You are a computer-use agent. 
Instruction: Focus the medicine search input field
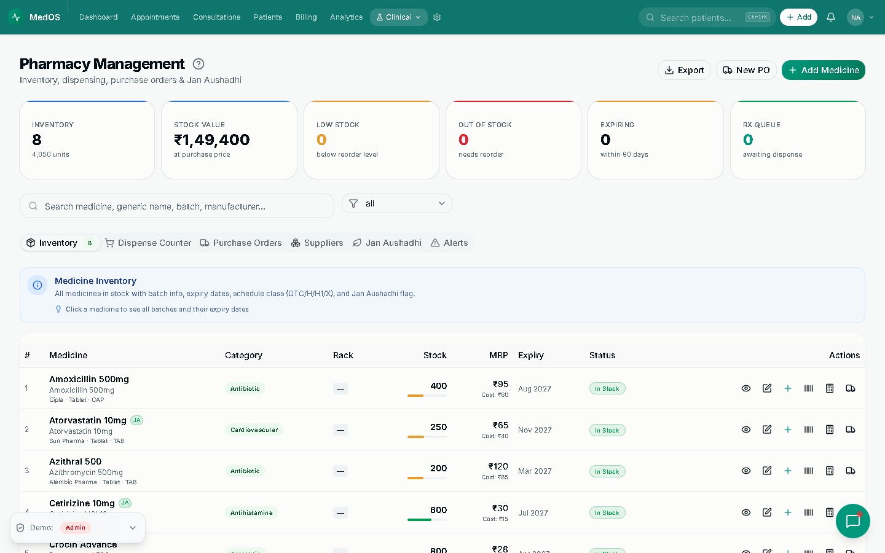177,206
